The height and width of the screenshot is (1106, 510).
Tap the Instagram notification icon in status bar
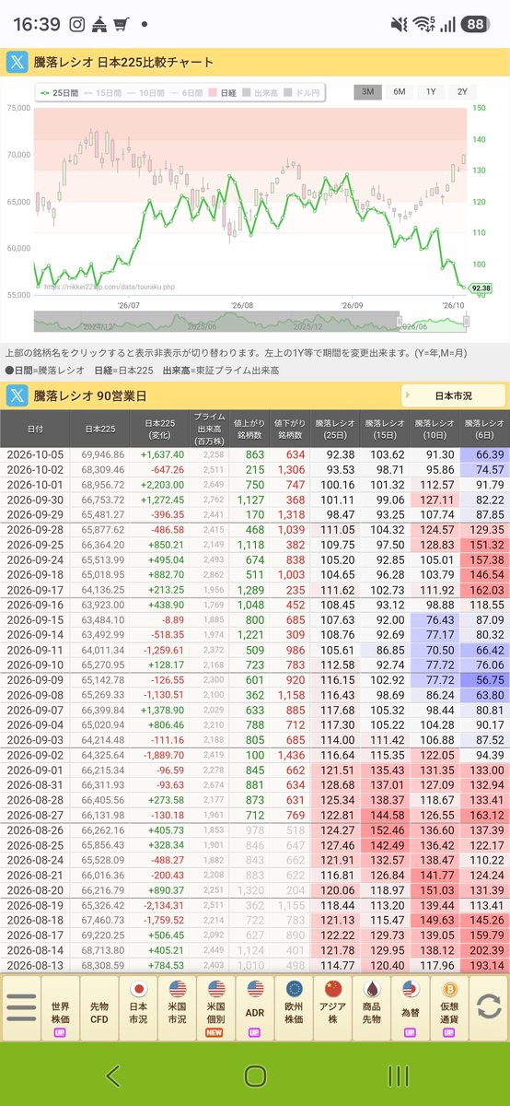click(77, 24)
